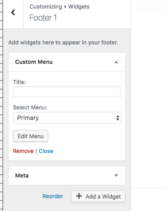Go back using the left chevron arrow
Screen dimensions: 166x211
pos(13,12)
